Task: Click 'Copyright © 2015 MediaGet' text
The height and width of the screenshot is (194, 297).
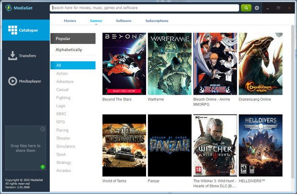Action: coord(24,180)
